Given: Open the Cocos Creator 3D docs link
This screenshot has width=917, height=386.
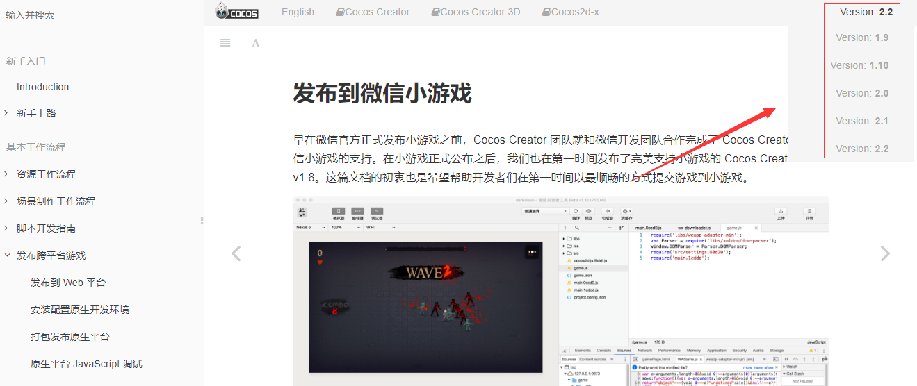Looking at the screenshot, I should tap(476, 12).
